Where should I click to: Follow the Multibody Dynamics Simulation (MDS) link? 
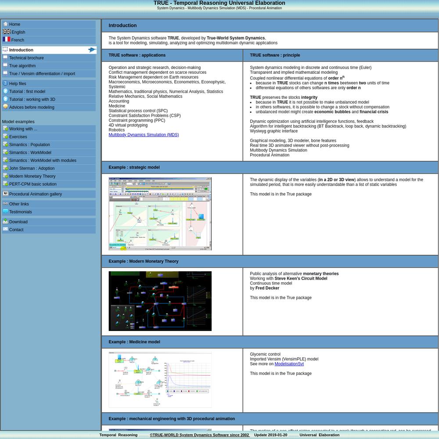pyautogui.click(x=144, y=135)
